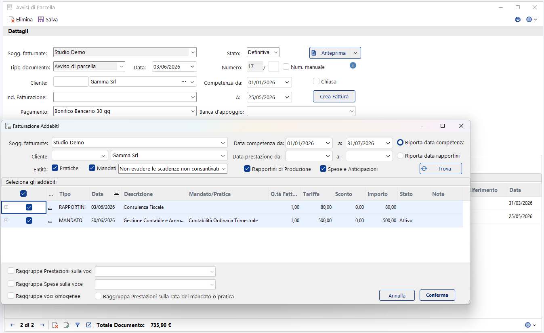544x333 pixels.
Task: Click the add row icon in bottom bar
Action: click(67, 325)
